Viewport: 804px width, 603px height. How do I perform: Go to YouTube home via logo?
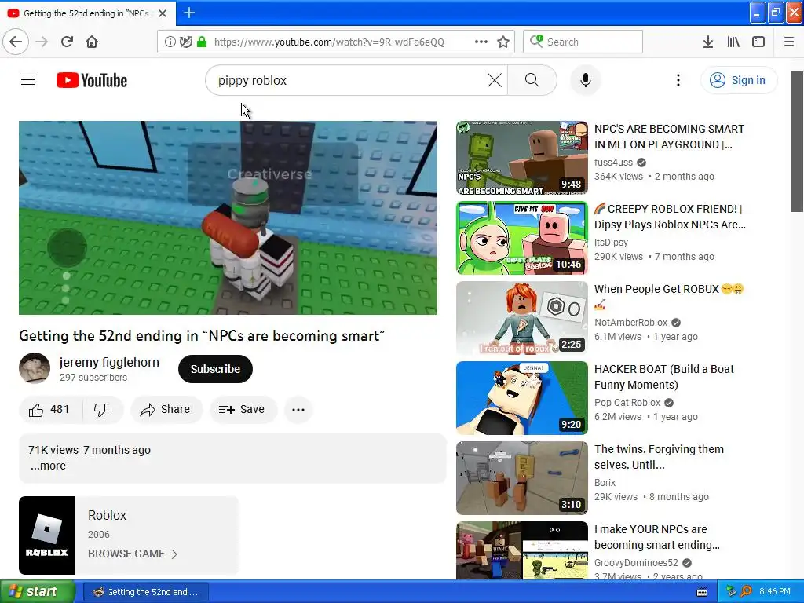[x=92, y=80]
